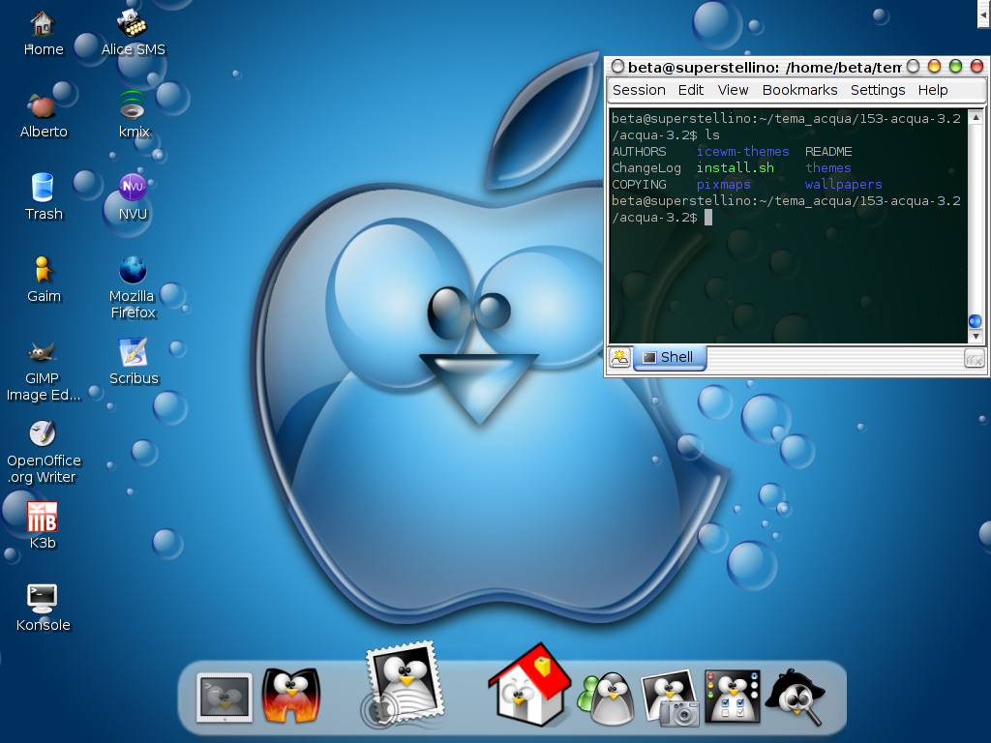Open the Settings menu in Konsole

pyautogui.click(x=878, y=90)
